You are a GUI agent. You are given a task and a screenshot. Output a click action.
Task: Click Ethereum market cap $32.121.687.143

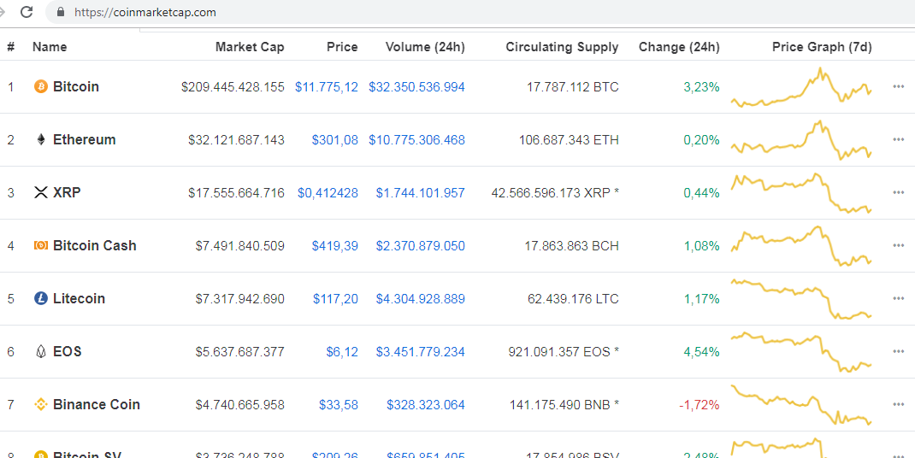point(236,140)
